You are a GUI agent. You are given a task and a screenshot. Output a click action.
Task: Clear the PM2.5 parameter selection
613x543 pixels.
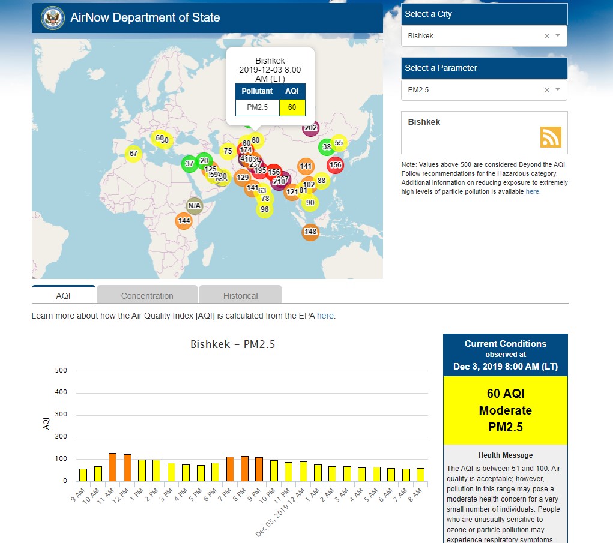(546, 90)
